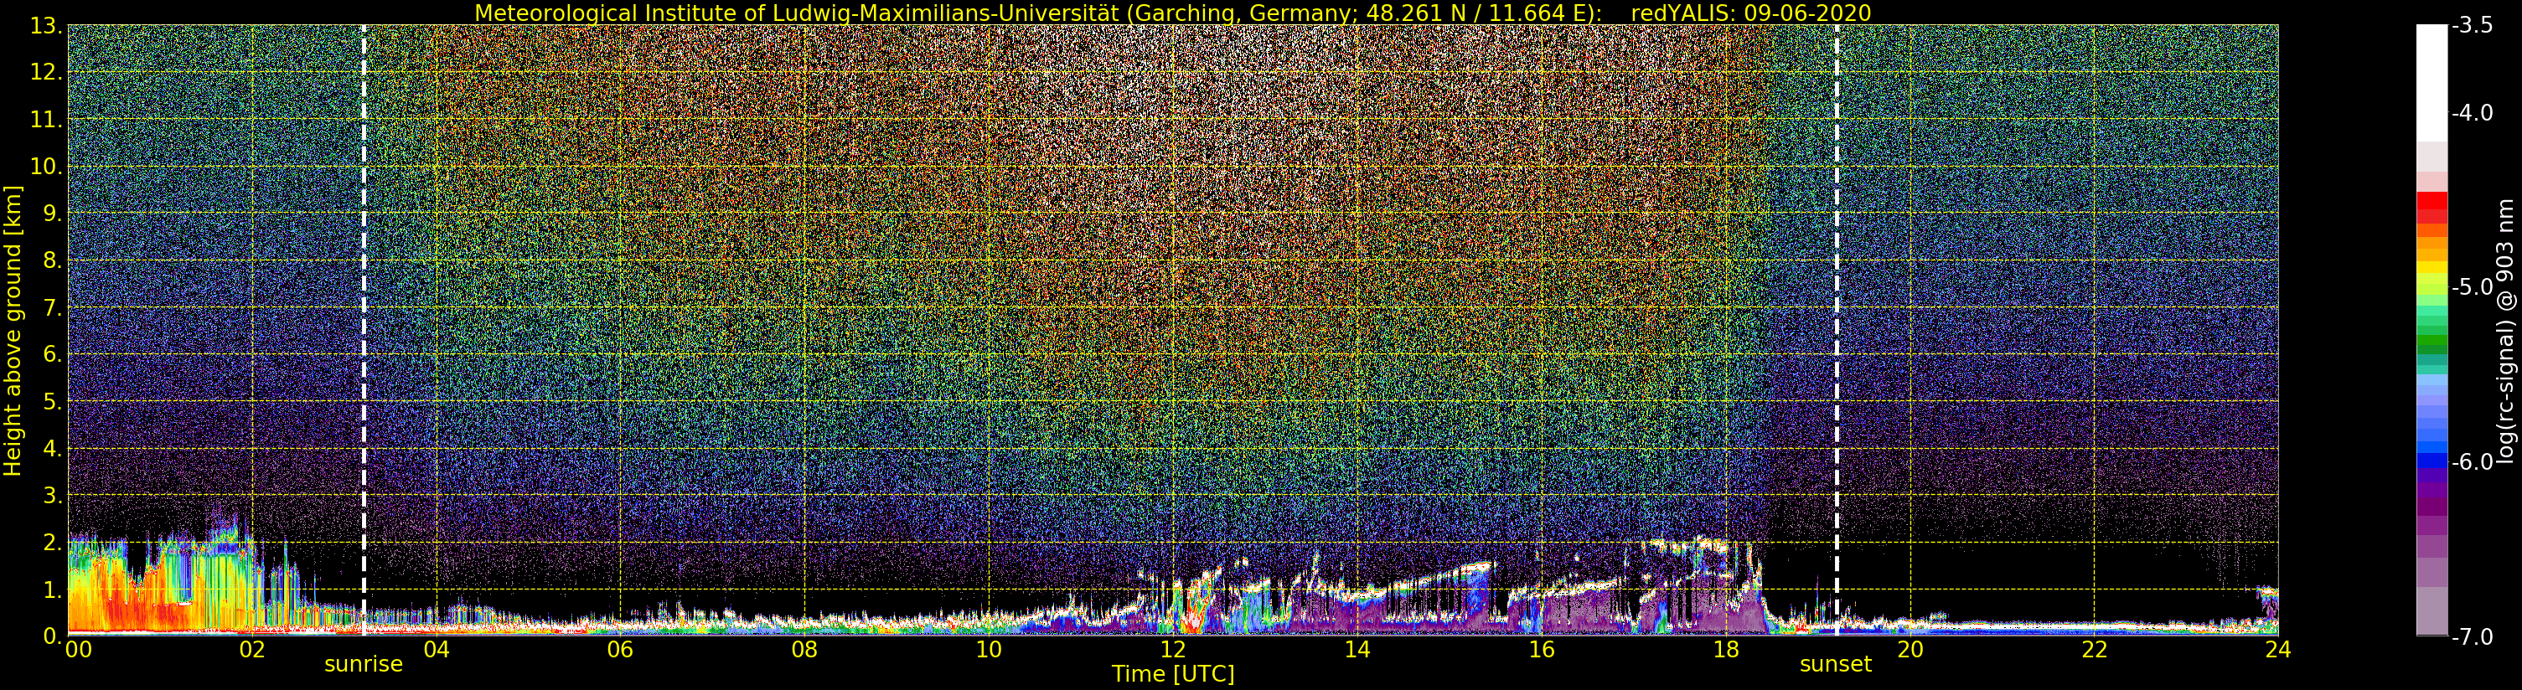Click the height tick label '9.'

53,213
